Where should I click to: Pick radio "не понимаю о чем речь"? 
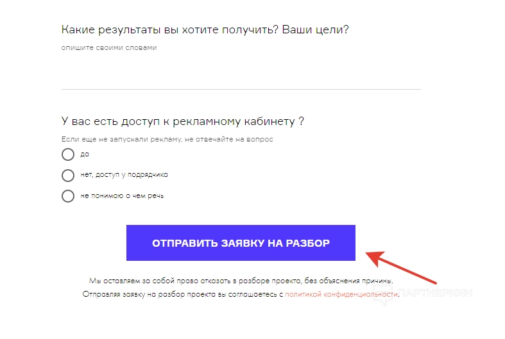[68, 196]
